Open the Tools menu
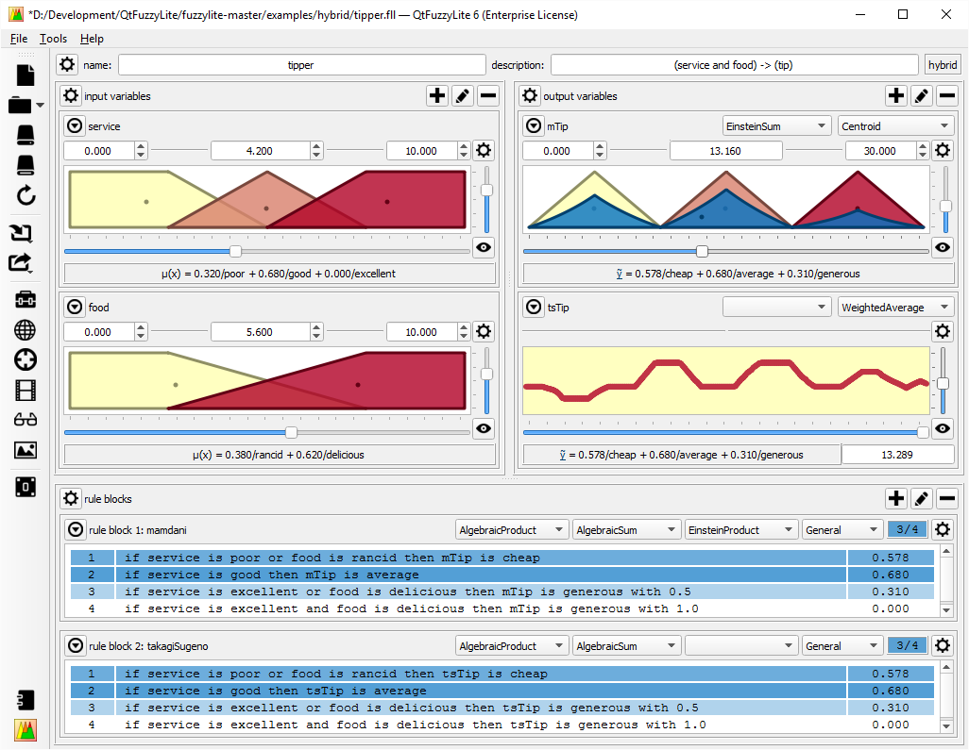Viewport: 969px width, 750px height. click(x=53, y=39)
